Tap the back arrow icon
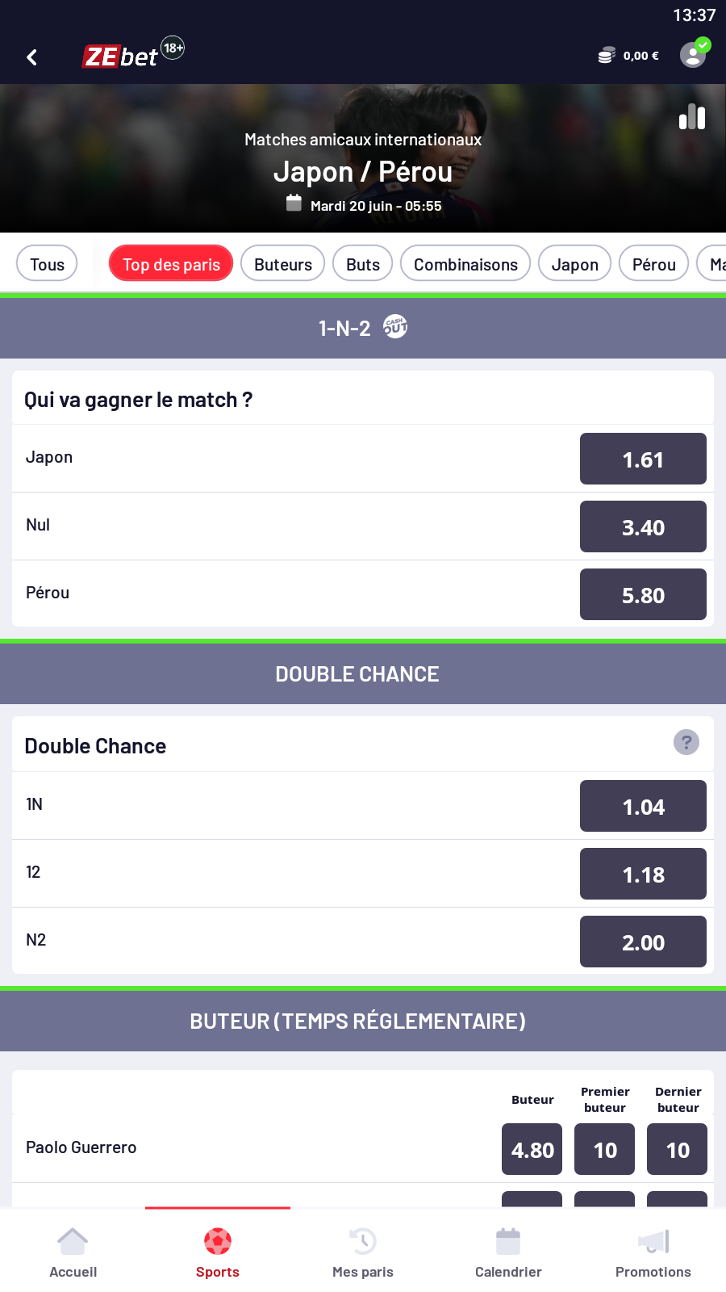Screen dimensions: 726x1292 point(32,57)
